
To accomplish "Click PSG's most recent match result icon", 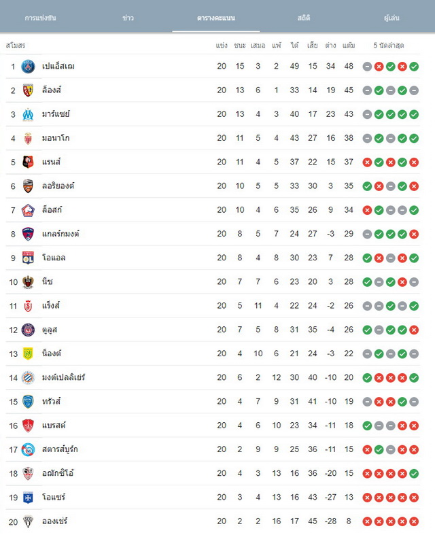I will [414, 67].
